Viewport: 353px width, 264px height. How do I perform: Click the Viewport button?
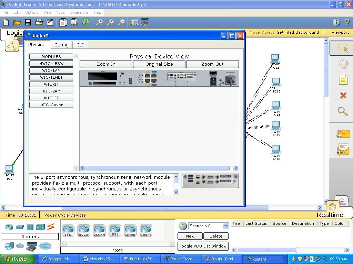(x=340, y=32)
